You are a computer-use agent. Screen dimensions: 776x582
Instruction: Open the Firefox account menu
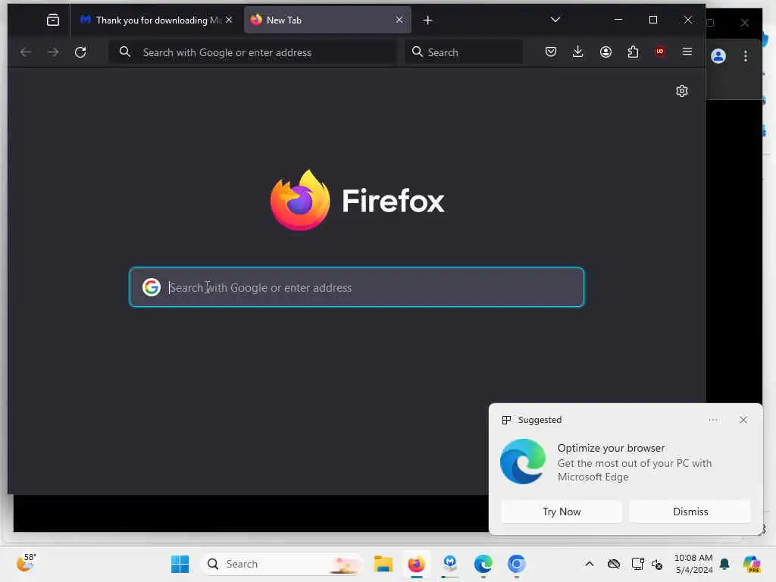coord(605,52)
